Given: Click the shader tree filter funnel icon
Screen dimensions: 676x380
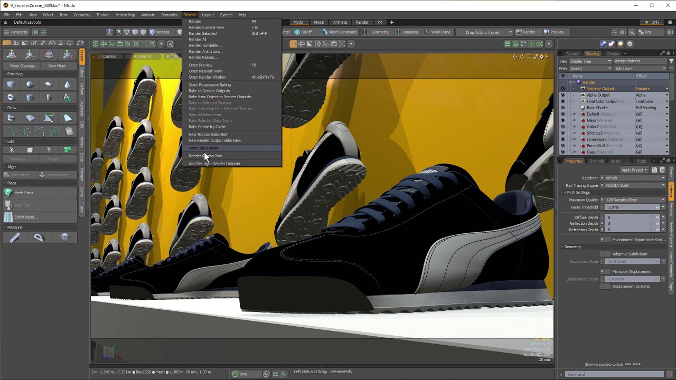Looking at the screenshot, I should tap(671, 61).
